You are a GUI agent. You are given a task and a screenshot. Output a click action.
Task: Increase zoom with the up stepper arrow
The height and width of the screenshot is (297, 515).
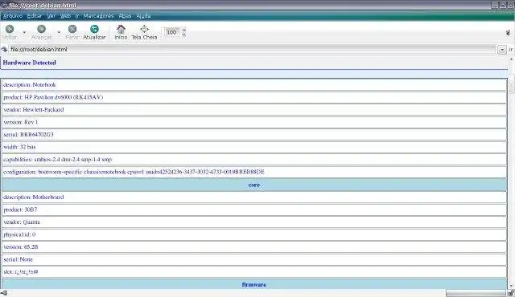184,30
